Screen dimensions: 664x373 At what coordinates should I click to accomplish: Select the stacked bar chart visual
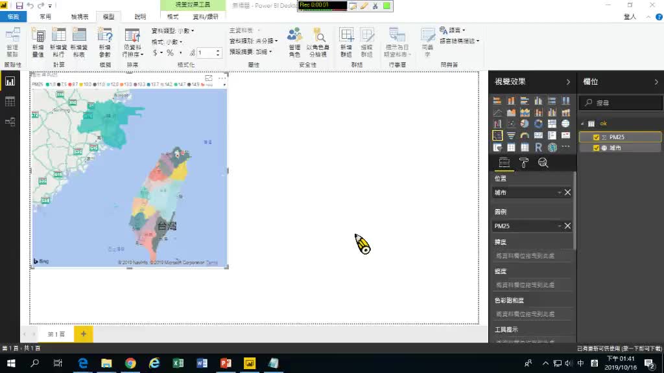497,100
